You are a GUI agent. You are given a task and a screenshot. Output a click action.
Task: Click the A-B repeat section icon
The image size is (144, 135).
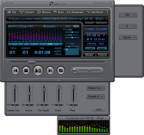tap(58, 48)
